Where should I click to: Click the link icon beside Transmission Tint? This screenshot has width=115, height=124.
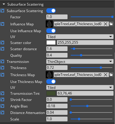(2, 93)
